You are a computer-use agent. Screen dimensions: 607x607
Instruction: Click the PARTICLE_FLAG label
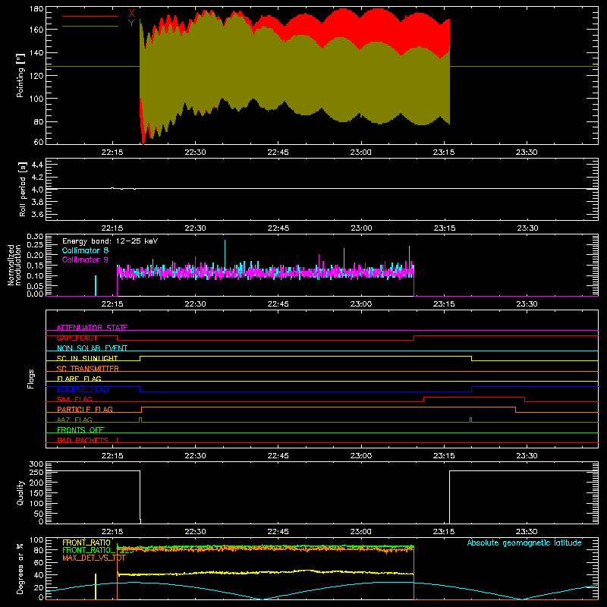[85, 409]
